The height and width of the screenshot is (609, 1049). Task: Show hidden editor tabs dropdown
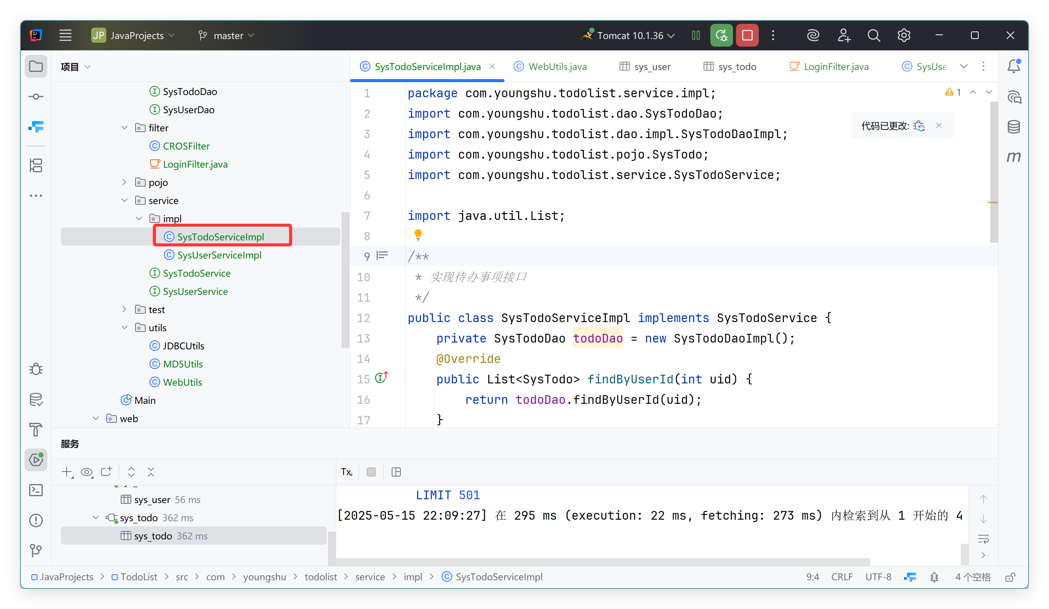(963, 66)
